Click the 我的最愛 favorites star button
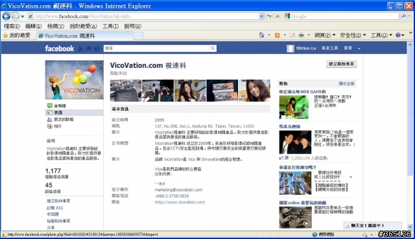Image resolution: width=415 pixels, height=239 pixels. [x=16, y=36]
